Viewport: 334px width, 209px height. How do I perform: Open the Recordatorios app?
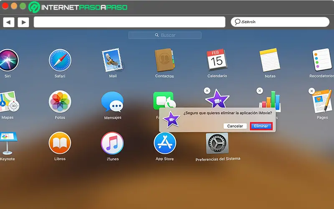(322, 60)
